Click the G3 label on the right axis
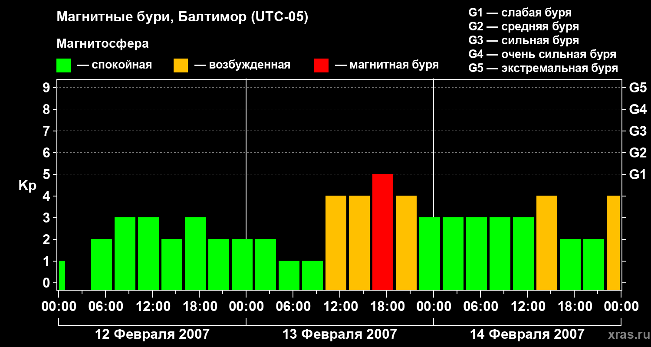The image size is (651, 347). coord(638,131)
